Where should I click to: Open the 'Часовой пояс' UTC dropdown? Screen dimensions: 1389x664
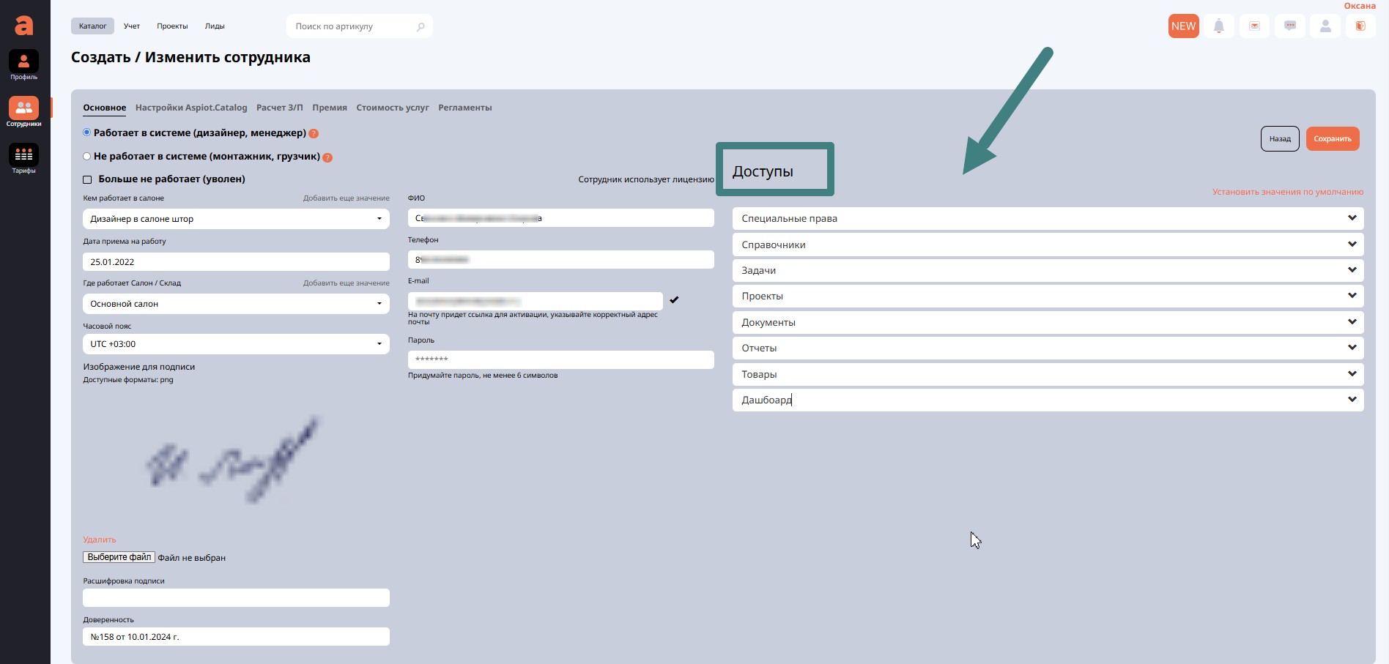click(x=236, y=344)
